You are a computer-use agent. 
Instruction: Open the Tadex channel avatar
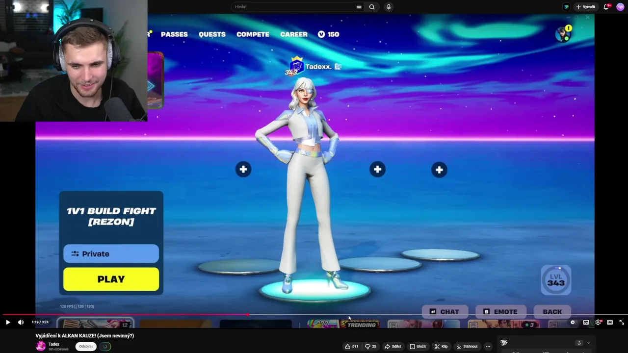pos(41,346)
